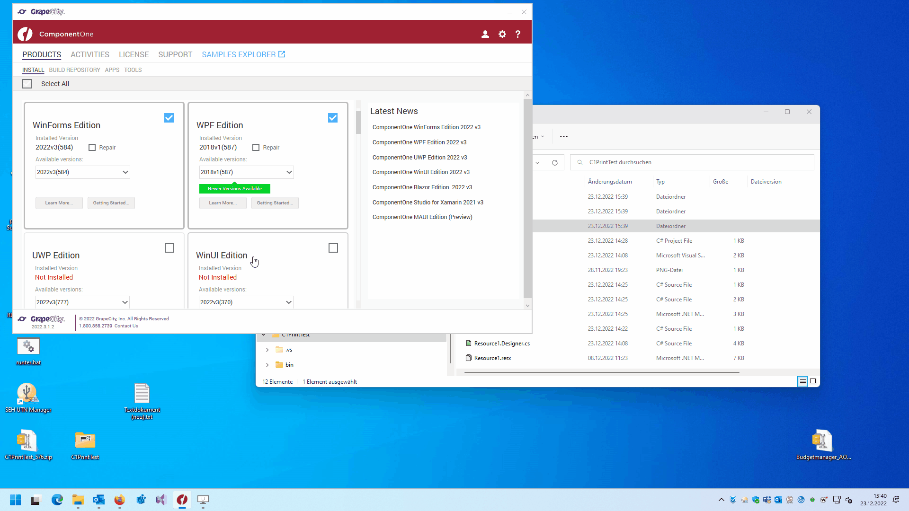909x511 pixels.
Task: Switch Explorer to large thumbnails view icon
Action: (813, 381)
